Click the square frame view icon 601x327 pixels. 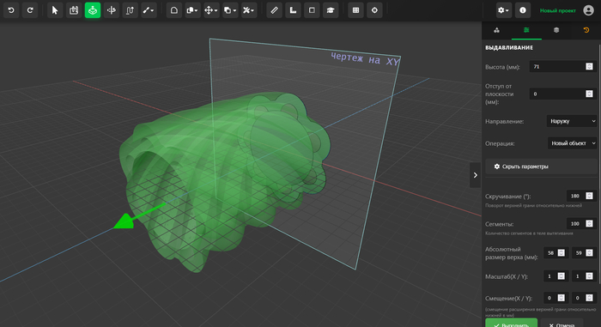[312, 10]
